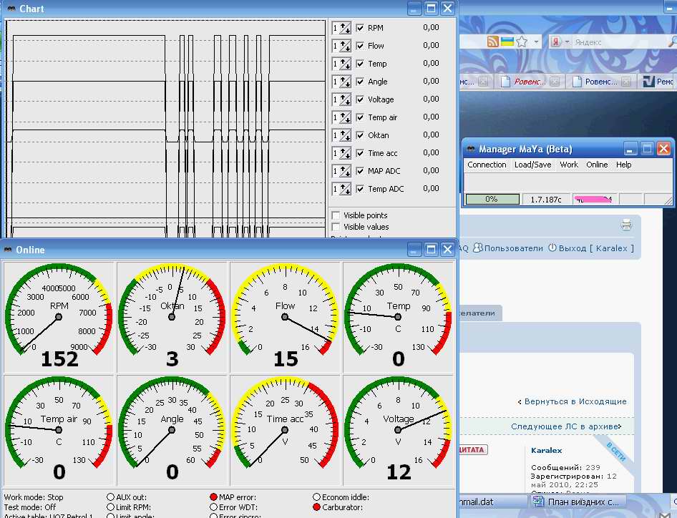Click the Voltage scale stepper icon

[x=341, y=99]
